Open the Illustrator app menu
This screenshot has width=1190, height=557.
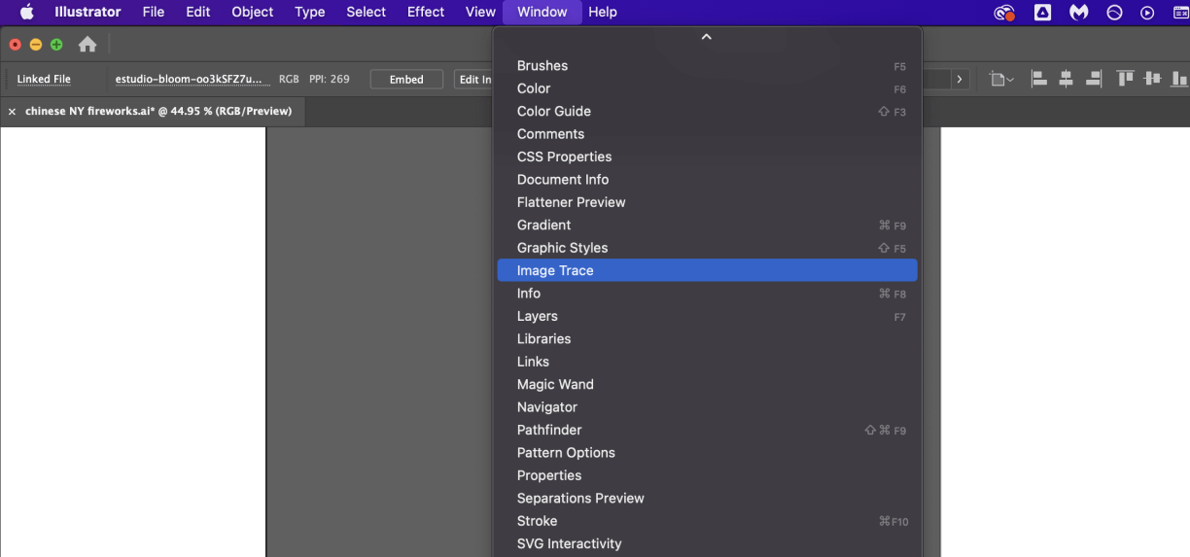pyautogui.click(x=87, y=13)
